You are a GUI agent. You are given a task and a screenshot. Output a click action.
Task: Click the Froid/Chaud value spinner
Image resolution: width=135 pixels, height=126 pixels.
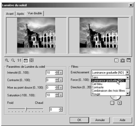pyautogui.click(x=61, y=109)
